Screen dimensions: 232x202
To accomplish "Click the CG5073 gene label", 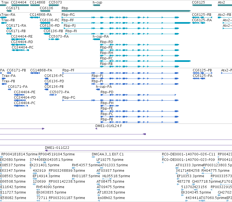I will click(55, 2).
